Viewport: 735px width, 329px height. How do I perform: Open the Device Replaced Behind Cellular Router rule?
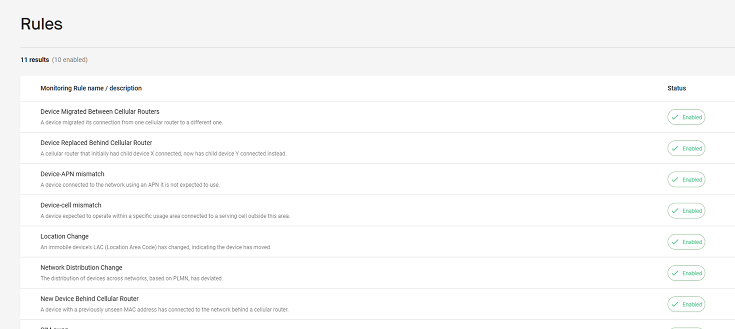coord(96,143)
